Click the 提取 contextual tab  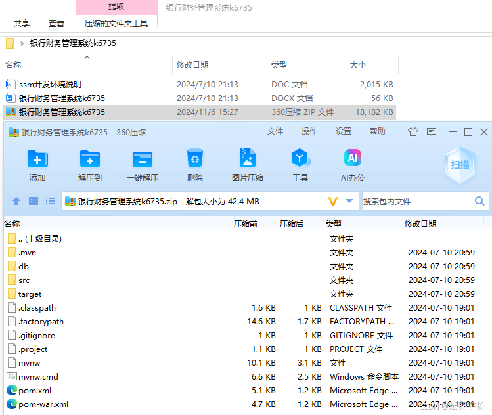(116, 7)
